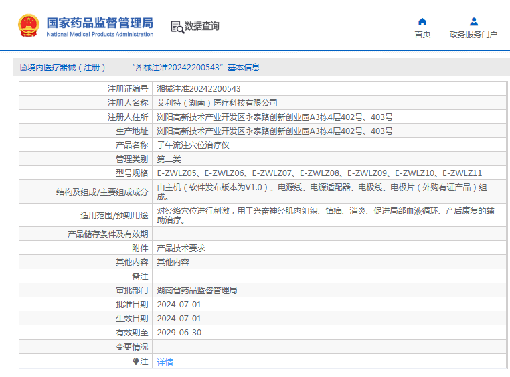Select product name 子午流注穴位治疗仪
Image resolution: width=510 pixels, height=377 pixels.
pyautogui.click(x=193, y=145)
